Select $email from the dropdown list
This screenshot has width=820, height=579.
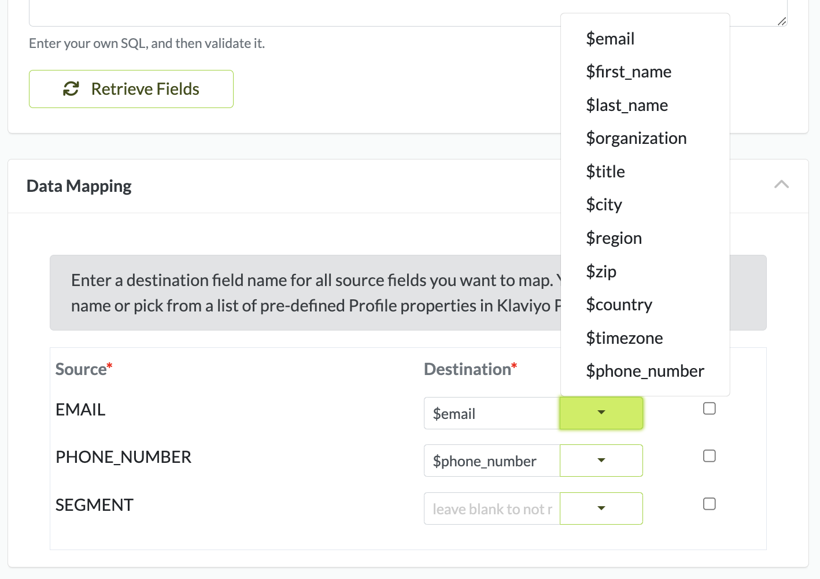[610, 39]
